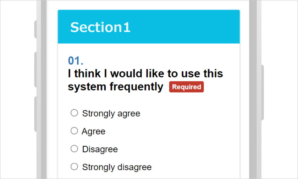Click the question number "01."

(76, 61)
